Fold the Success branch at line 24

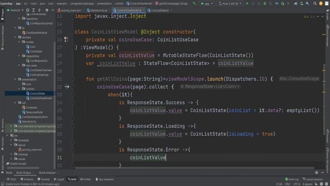point(73,102)
